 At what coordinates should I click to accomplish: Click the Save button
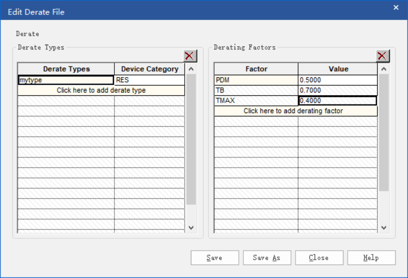click(x=215, y=258)
